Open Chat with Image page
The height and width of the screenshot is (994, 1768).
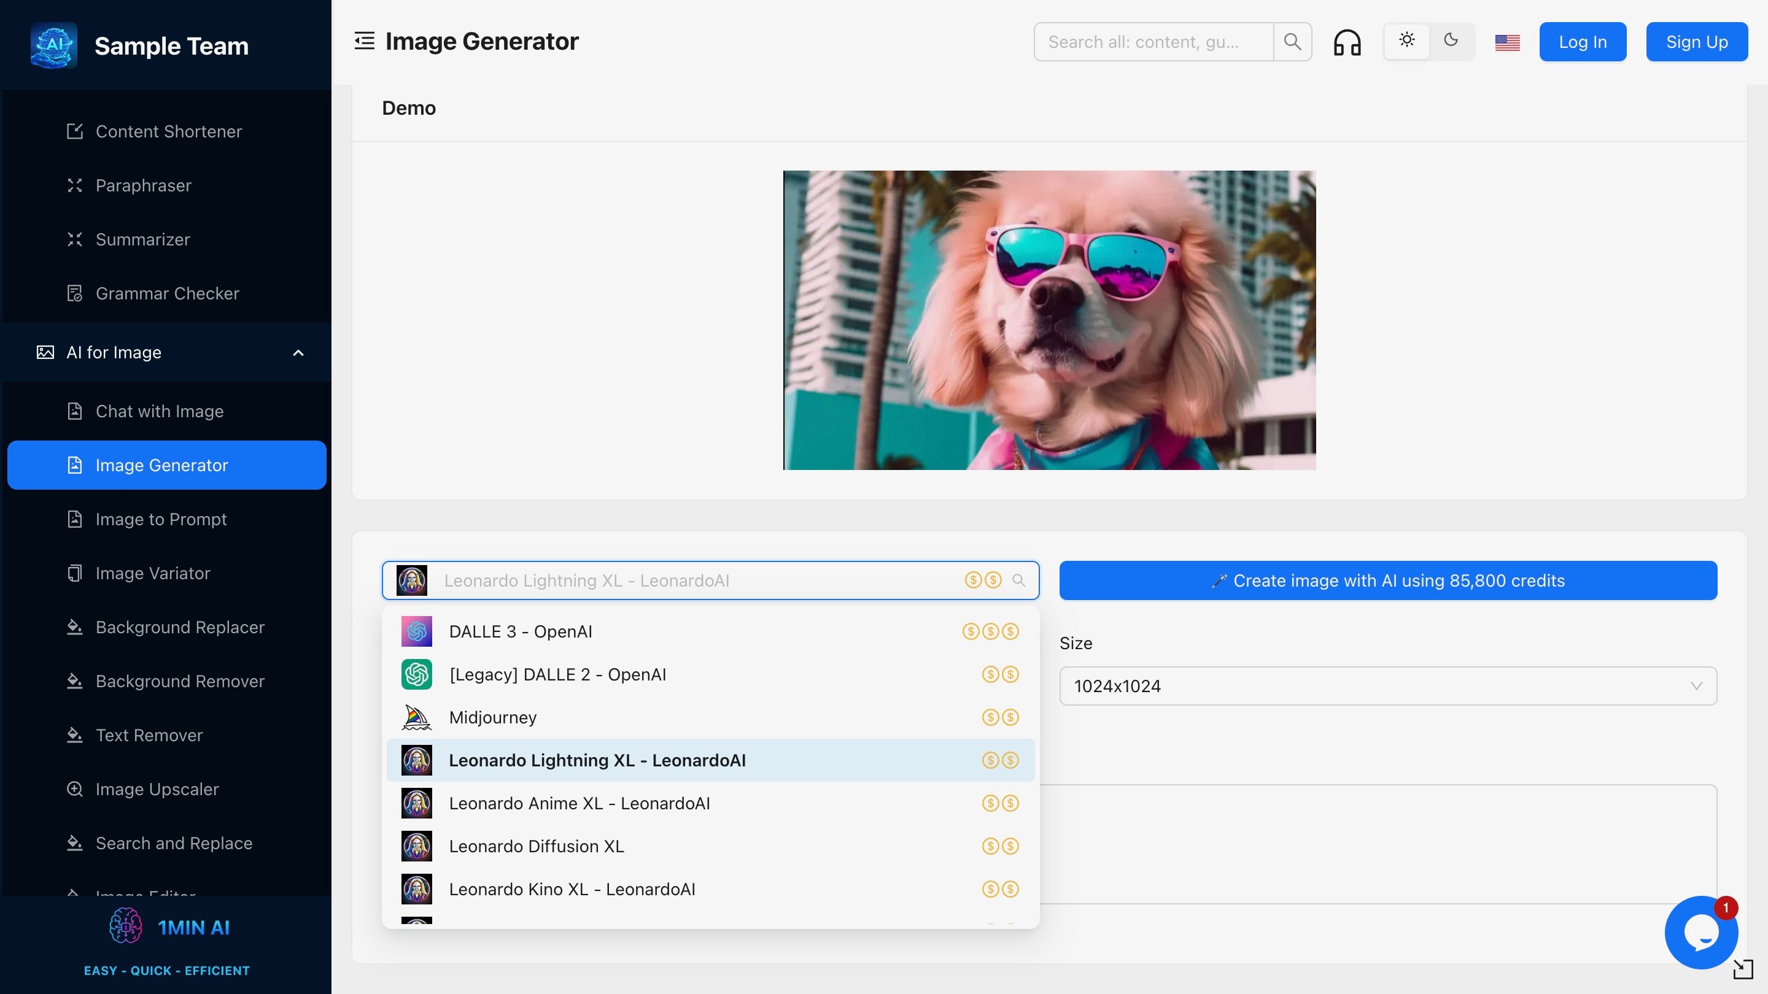[159, 411]
